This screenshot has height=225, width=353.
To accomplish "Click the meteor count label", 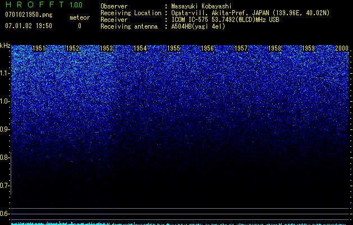I will pos(80,17).
